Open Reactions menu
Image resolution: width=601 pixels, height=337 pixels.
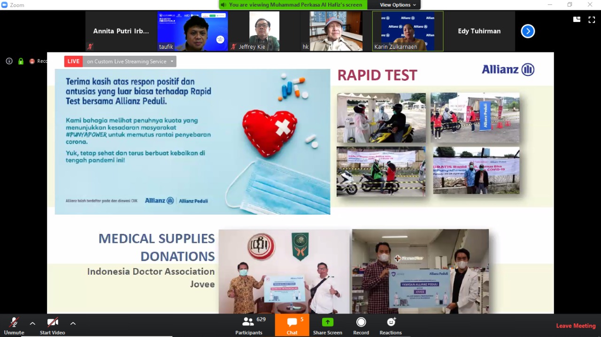[x=391, y=326]
